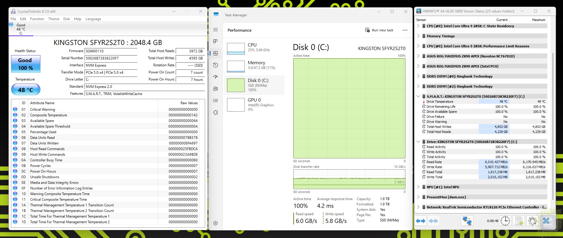Collapse the S.M.A.R.T. KINGSTON sensor group
The height and width of the screenshot is (238, 563).
pyautogui.click(x=418, y=97)
